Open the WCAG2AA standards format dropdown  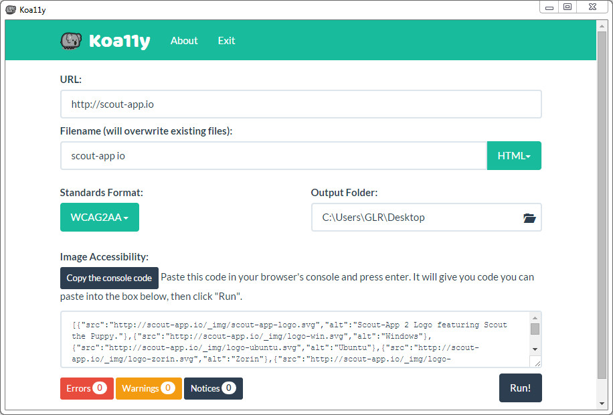pos(100,217)
